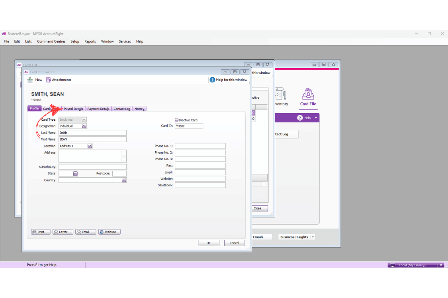Open the Designation dropdown
Screen dimensions: 448x298
tap(84, 126)
